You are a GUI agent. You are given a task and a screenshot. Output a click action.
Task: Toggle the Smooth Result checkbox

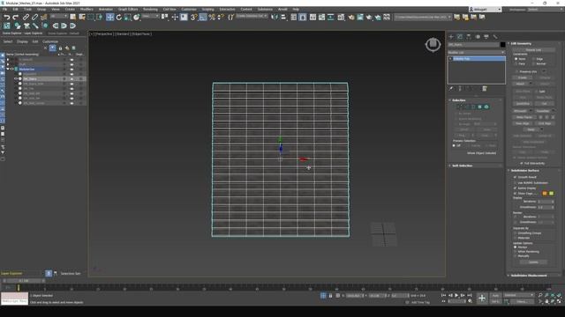pos(515,177)
